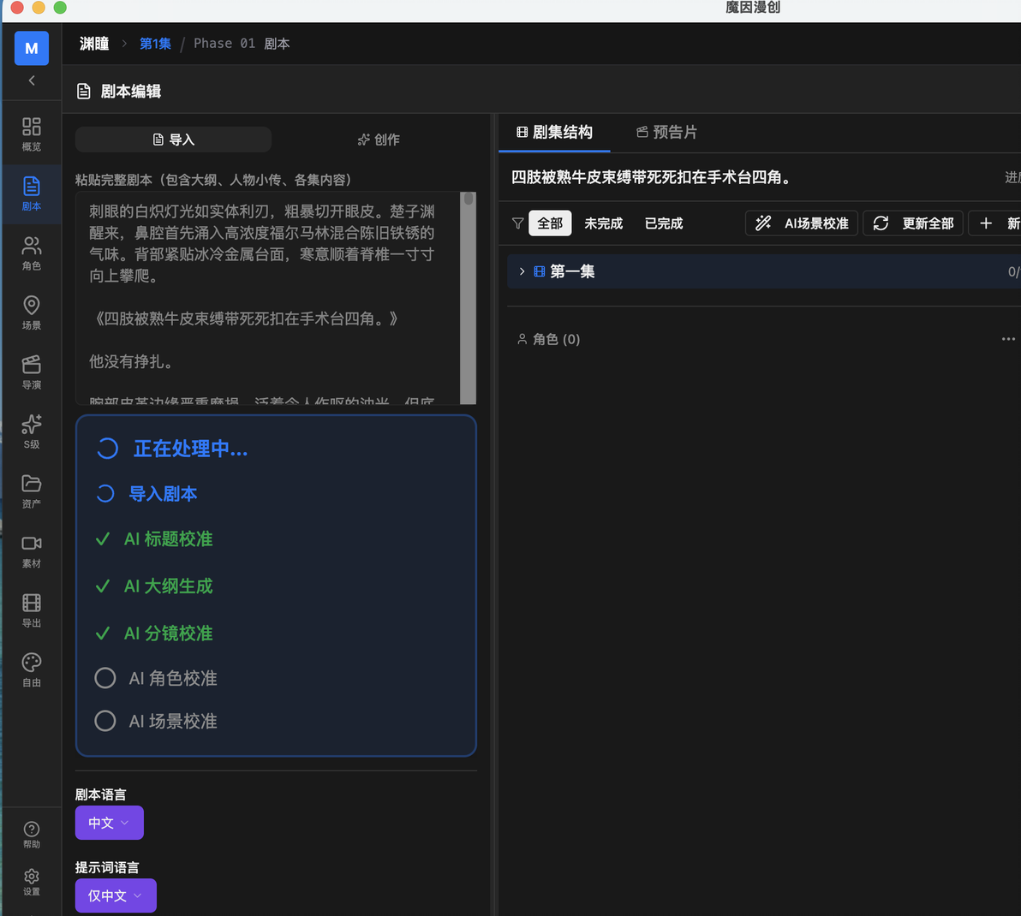Click the blue M app logo
1021x916 pixels.
(x=31, y=48)
